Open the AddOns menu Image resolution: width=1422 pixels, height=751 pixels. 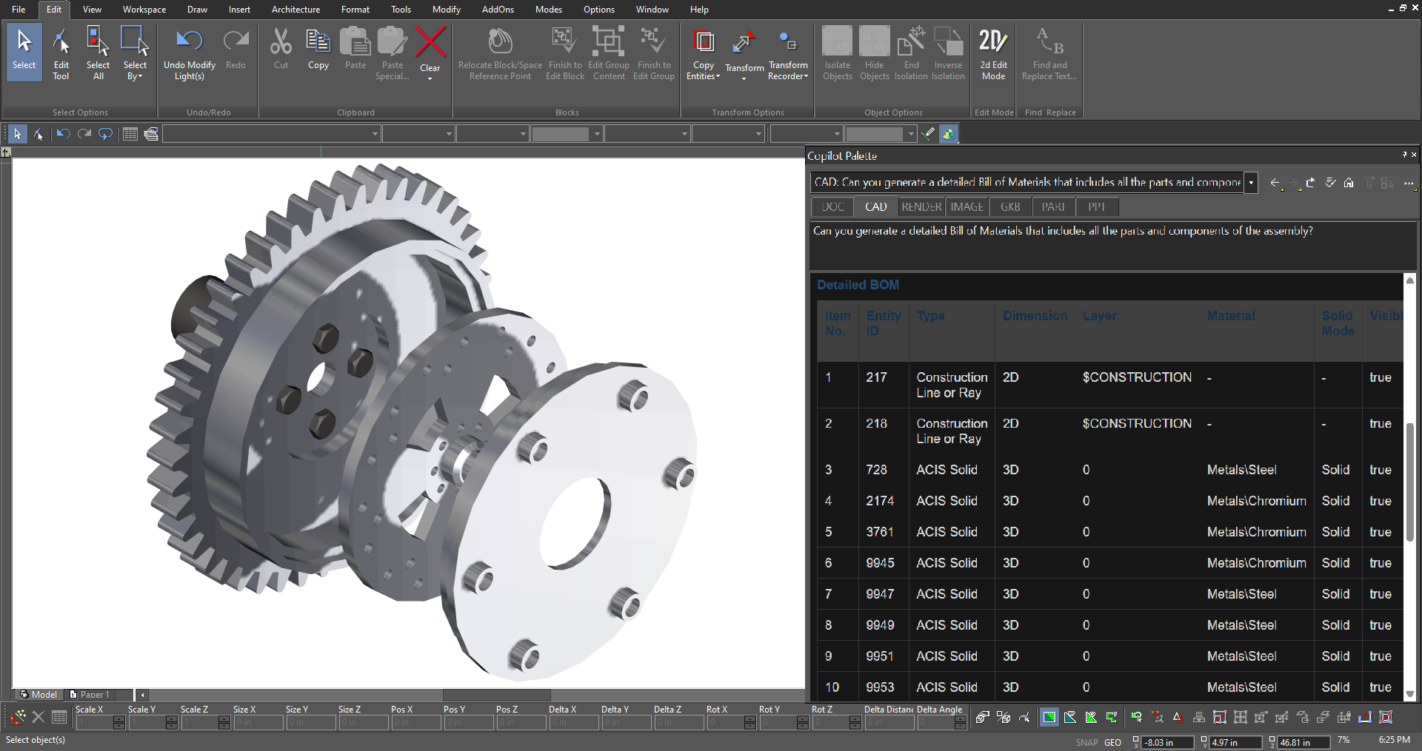(498, 10)
